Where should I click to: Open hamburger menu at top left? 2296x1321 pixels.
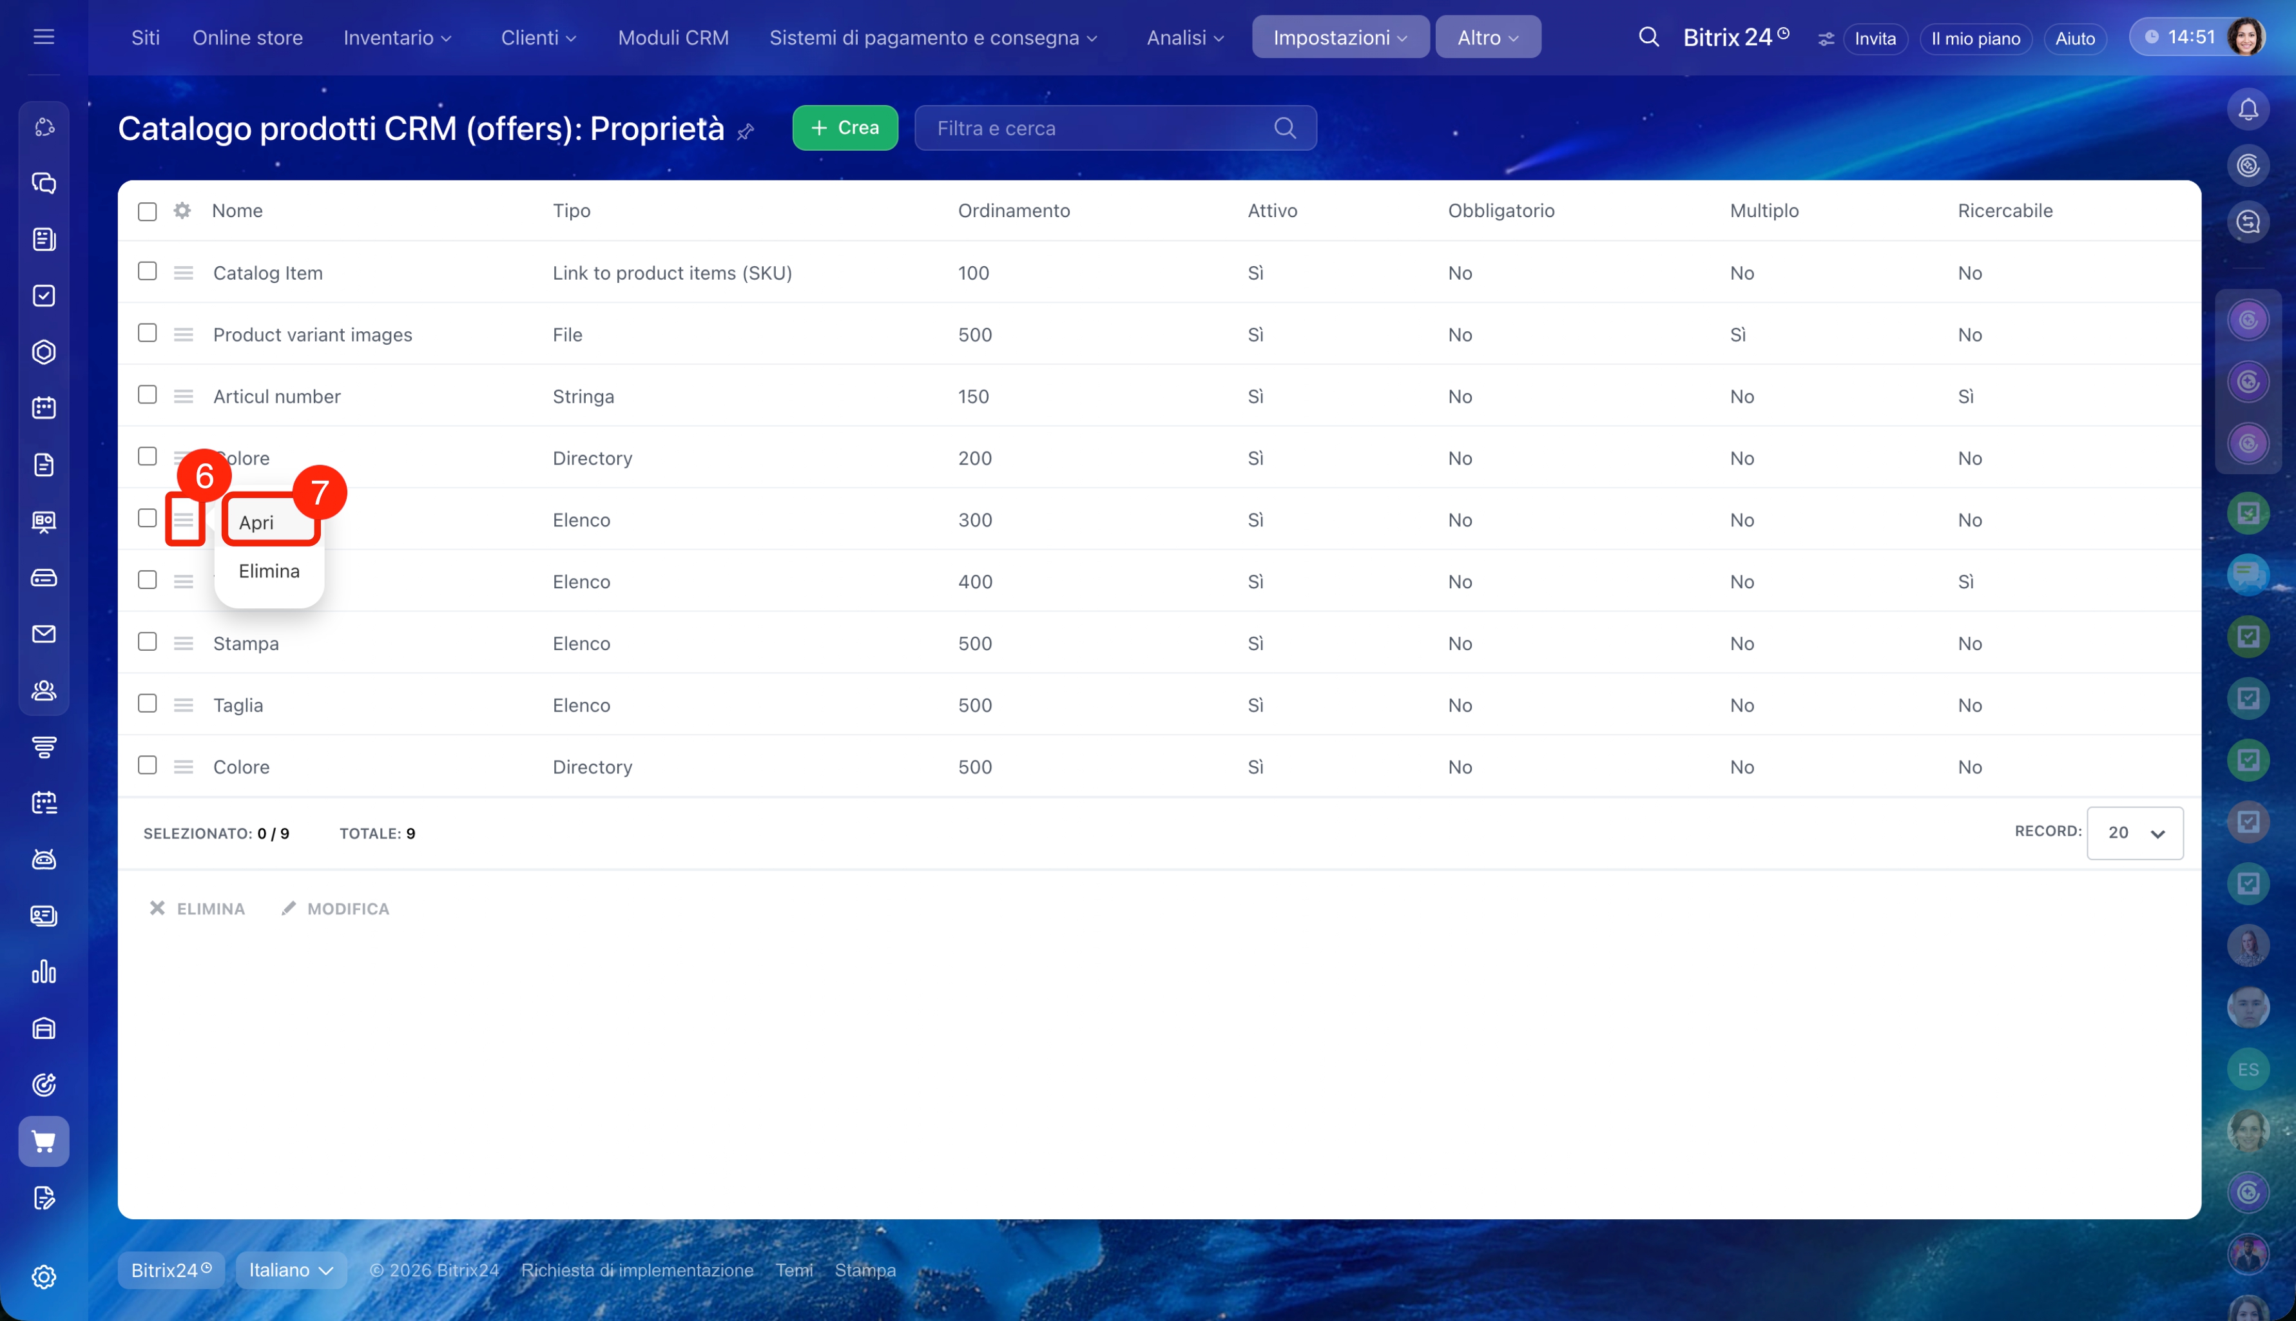tap(44, 37)
